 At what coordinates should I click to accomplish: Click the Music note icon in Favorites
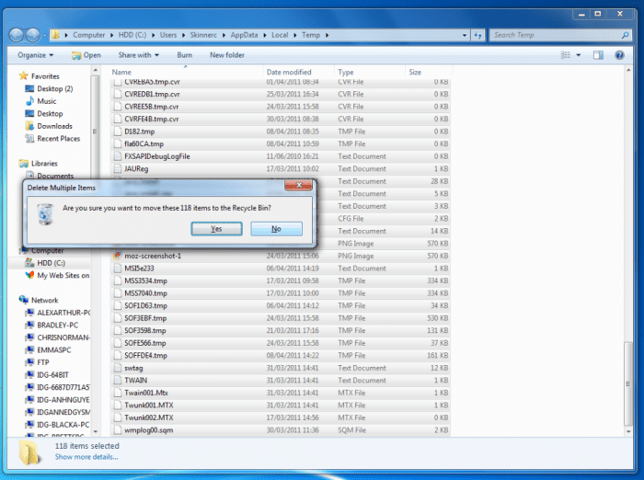(29, 101)
